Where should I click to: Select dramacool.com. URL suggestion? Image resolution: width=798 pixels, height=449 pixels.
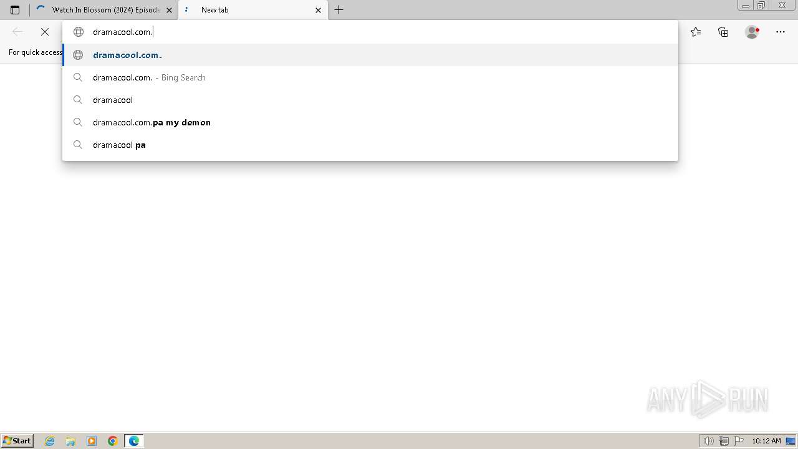370,55
